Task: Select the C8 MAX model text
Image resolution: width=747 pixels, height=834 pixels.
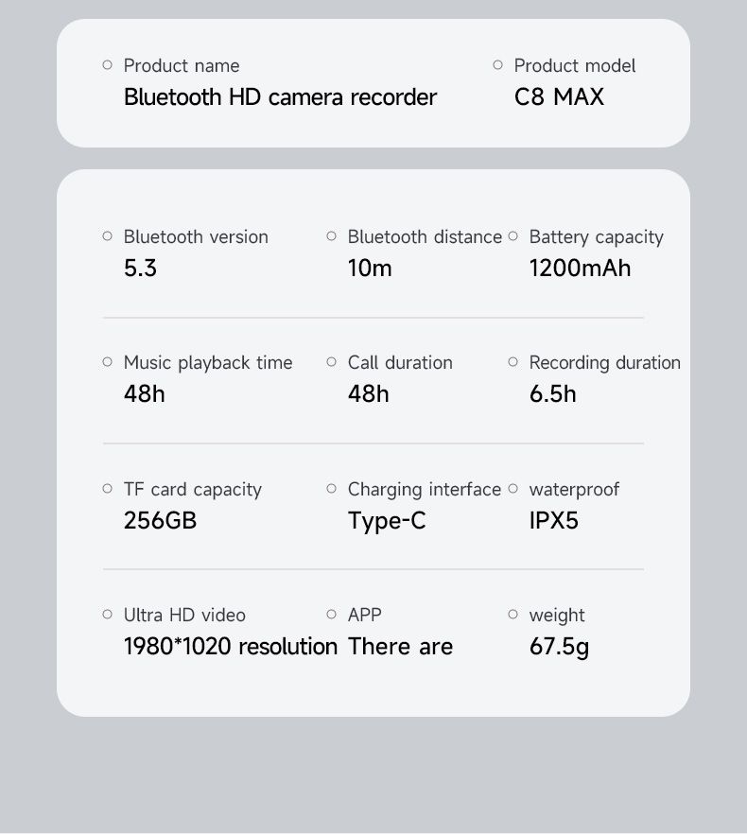Action: point(559,97)
